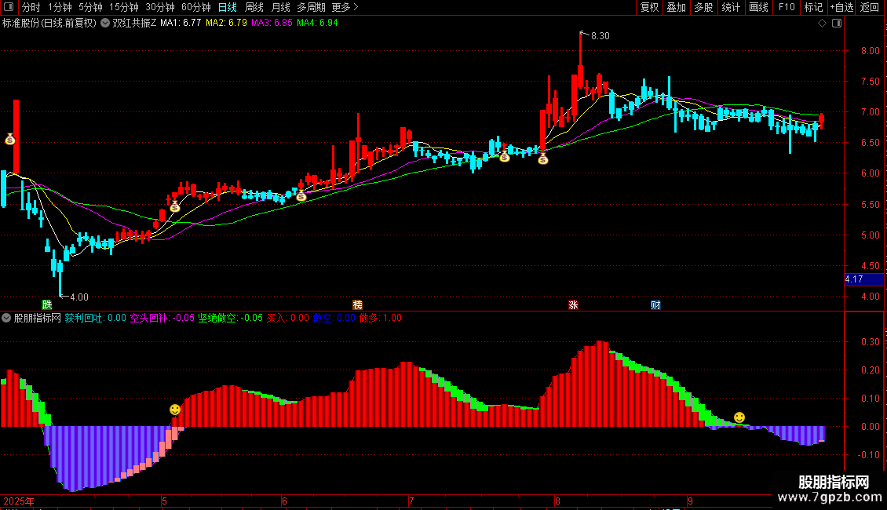Click month 9 on the time axis
Image resolution: width=887 pixels, height=510 pixels.
[x=690, y=501]
